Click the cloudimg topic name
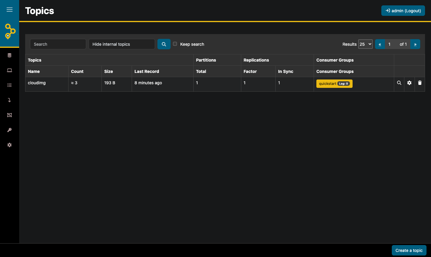The height and width of the screenshot is (257, 431). (x=37, y=83)
